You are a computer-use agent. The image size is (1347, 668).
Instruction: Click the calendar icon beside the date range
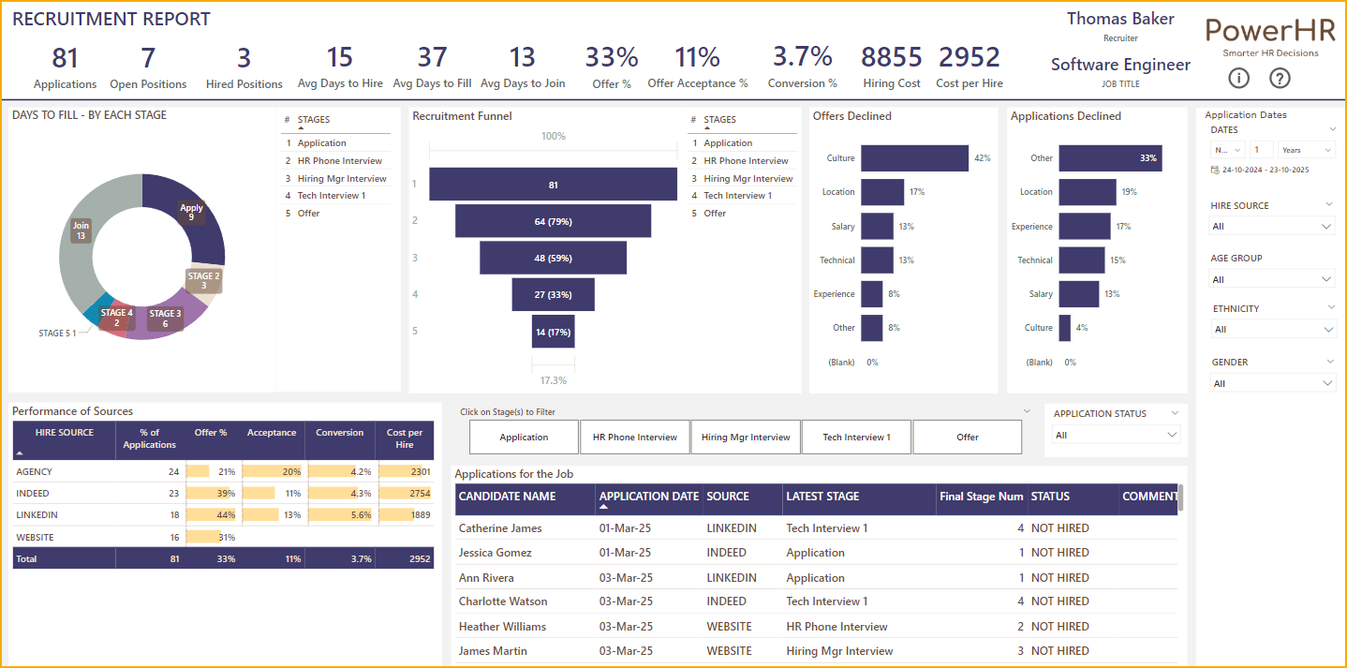[1215, 170]
